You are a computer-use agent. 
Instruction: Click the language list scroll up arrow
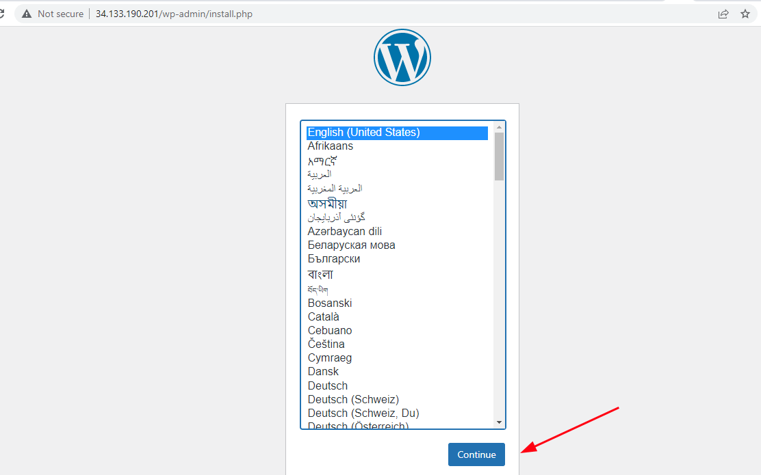499,127
